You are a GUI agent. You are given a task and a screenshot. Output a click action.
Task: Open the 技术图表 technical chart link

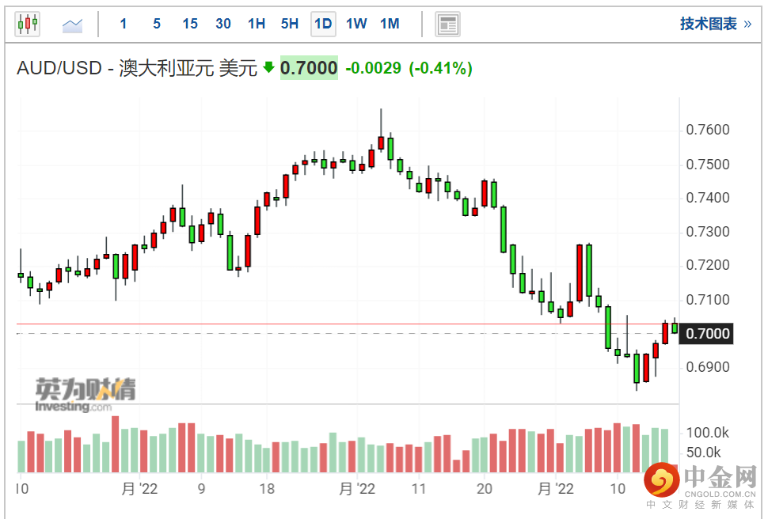[708, 24]
